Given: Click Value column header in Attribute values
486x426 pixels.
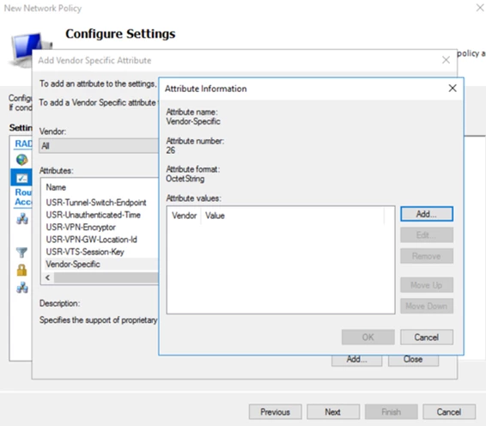Looking at the screenshot, I should tap(293, 216).
